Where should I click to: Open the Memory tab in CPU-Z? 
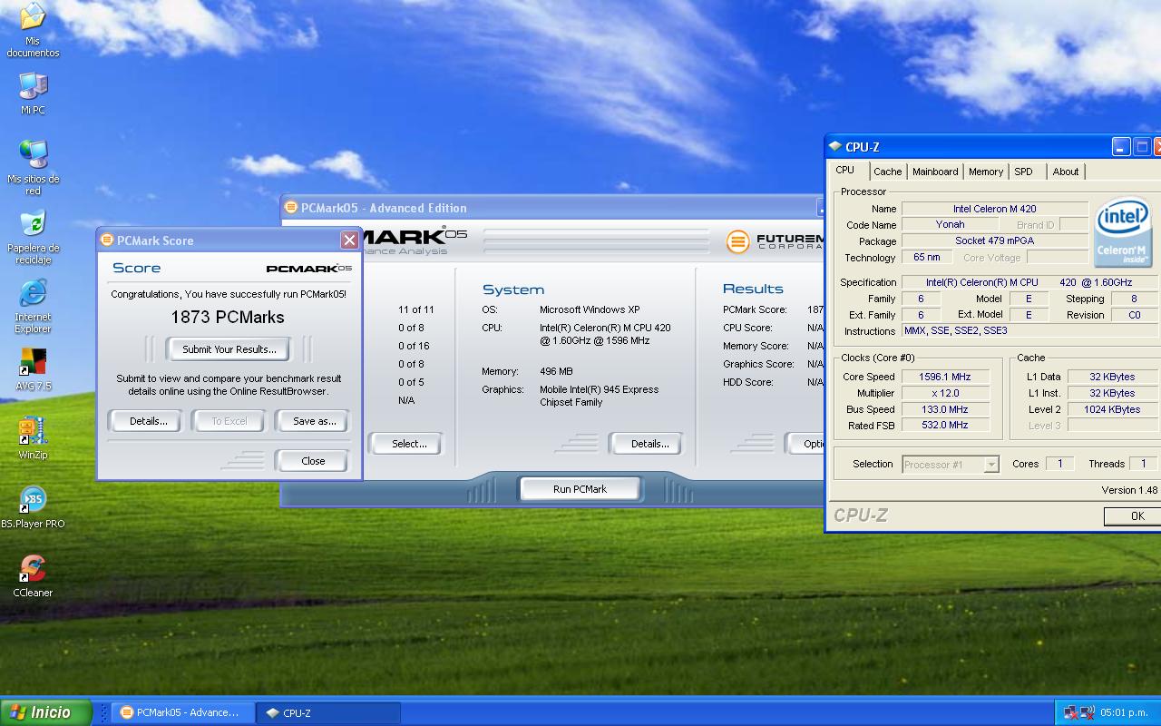986,172
